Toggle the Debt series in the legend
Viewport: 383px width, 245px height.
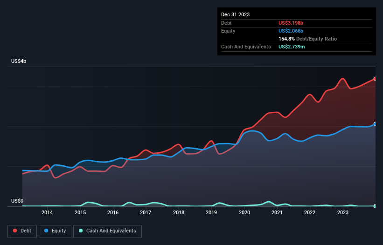pos(22,231)
